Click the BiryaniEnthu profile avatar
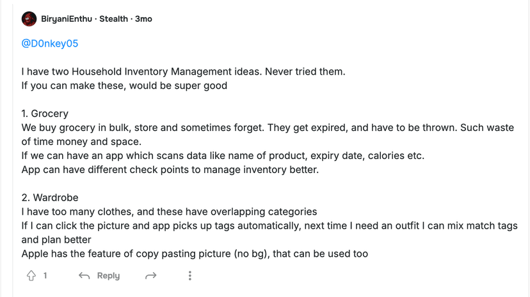530x297 pixels. (x=29, y=19)
